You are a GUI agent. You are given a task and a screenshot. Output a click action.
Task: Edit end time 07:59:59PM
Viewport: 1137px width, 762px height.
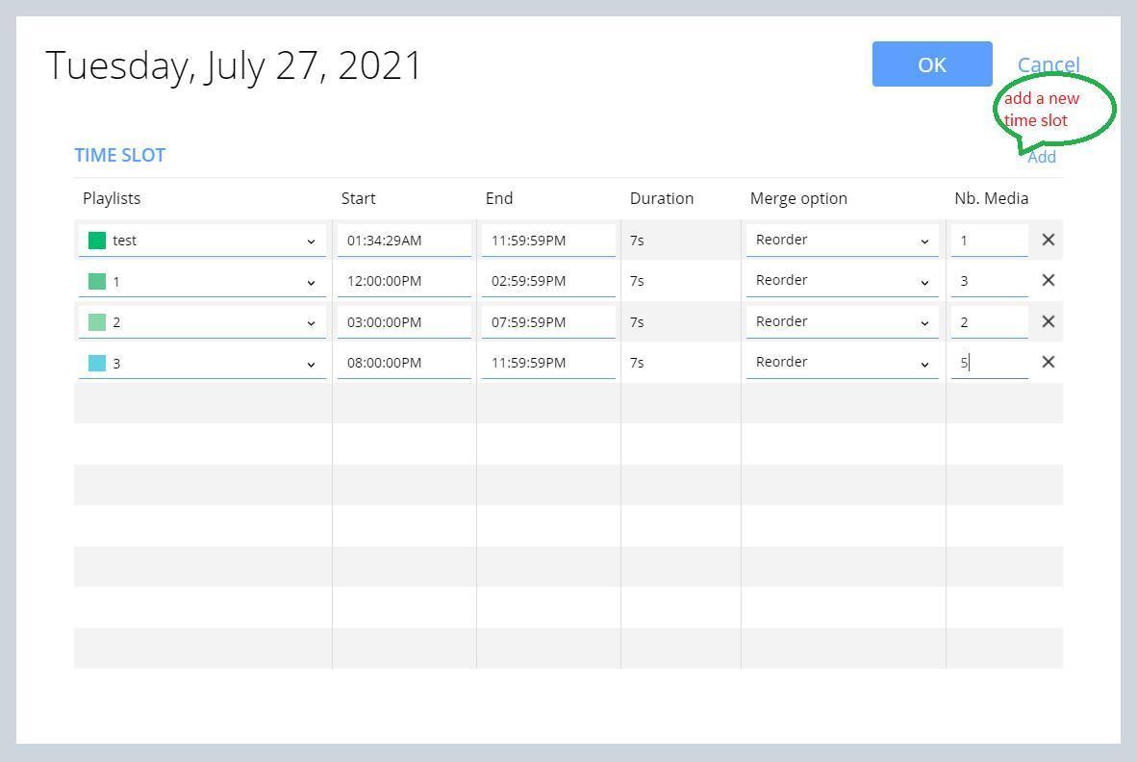tap(548, 322)
